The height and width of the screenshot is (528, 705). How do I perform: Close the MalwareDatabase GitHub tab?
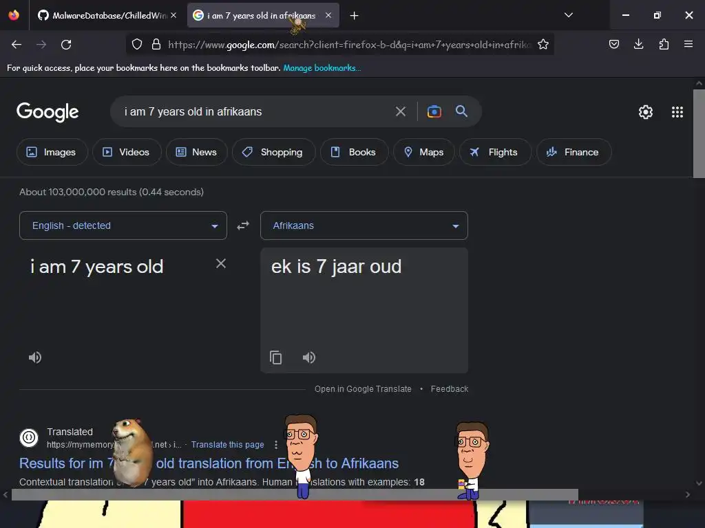(x=173, y=15)
